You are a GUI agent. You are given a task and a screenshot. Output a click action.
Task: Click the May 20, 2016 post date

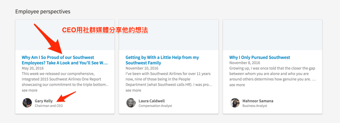(x=33, y=68)
